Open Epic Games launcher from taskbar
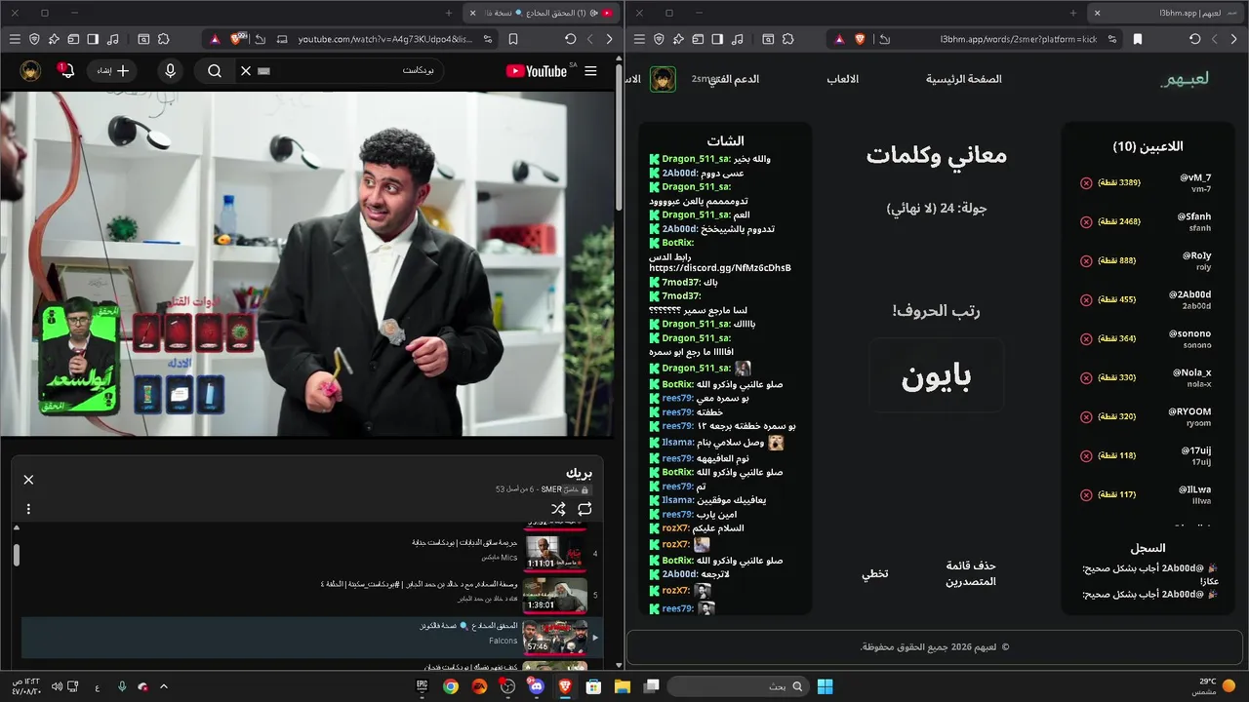This screenshot has width=1249, height=702. [423, 686]
